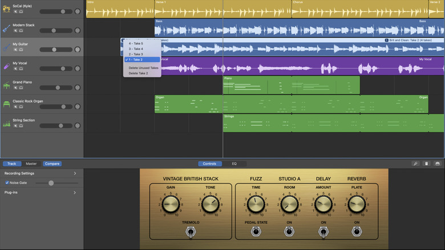Switch to the EQ tab
445x250 pixels.
point(234,164)
